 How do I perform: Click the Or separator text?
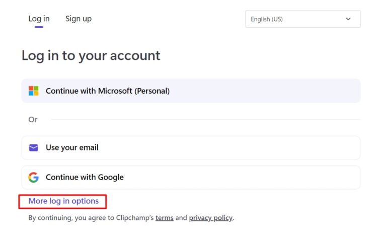tap(33, 120)
